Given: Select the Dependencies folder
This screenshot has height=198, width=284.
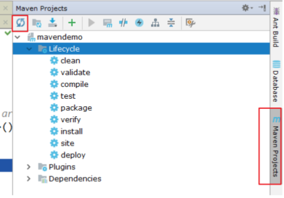Looking at the screenshot, I should pos(75,179).
